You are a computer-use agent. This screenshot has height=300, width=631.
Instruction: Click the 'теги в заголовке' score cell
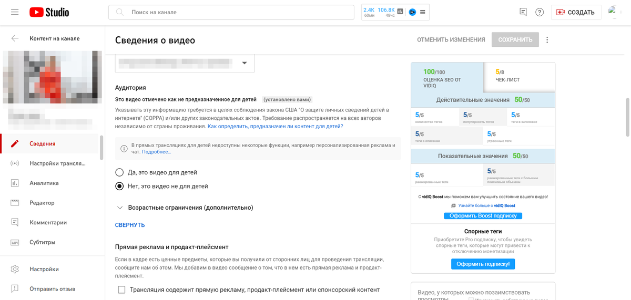[531, 117]
